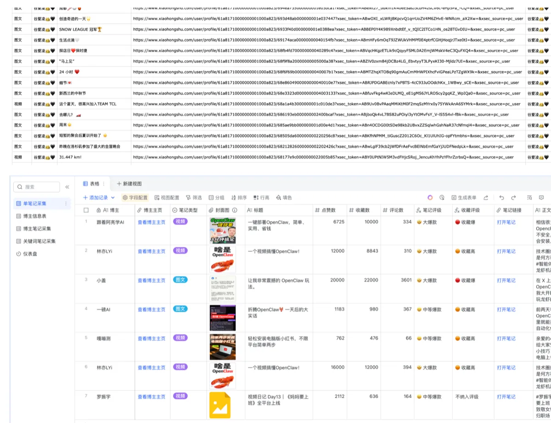Screen dimensions: 551x423
Task: Focus the 搜索 search field in the sidebar
Action: click(37, 187)
